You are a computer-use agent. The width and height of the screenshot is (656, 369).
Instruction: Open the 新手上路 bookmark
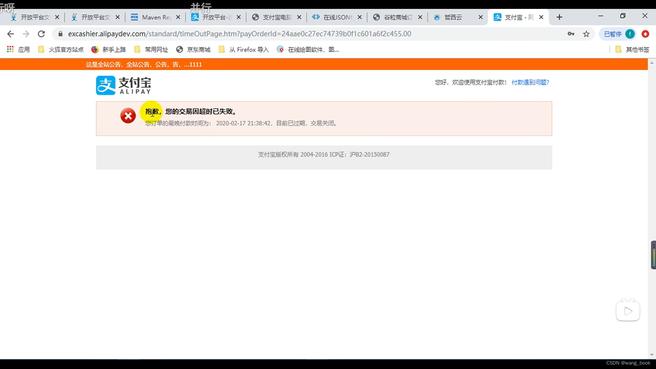[x=109, y=50]
